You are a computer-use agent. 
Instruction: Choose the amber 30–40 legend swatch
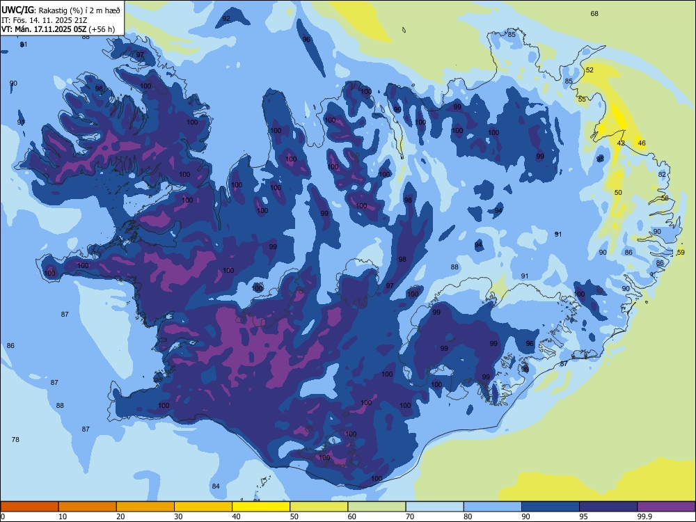point(203,507)
